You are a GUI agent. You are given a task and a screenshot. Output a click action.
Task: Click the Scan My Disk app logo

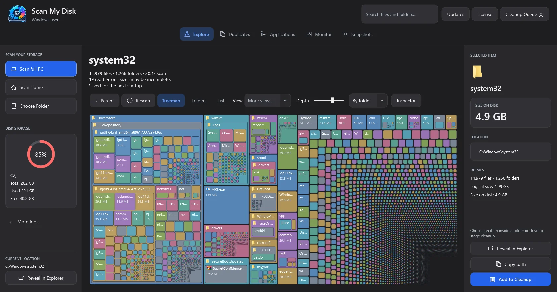(17, 14)
